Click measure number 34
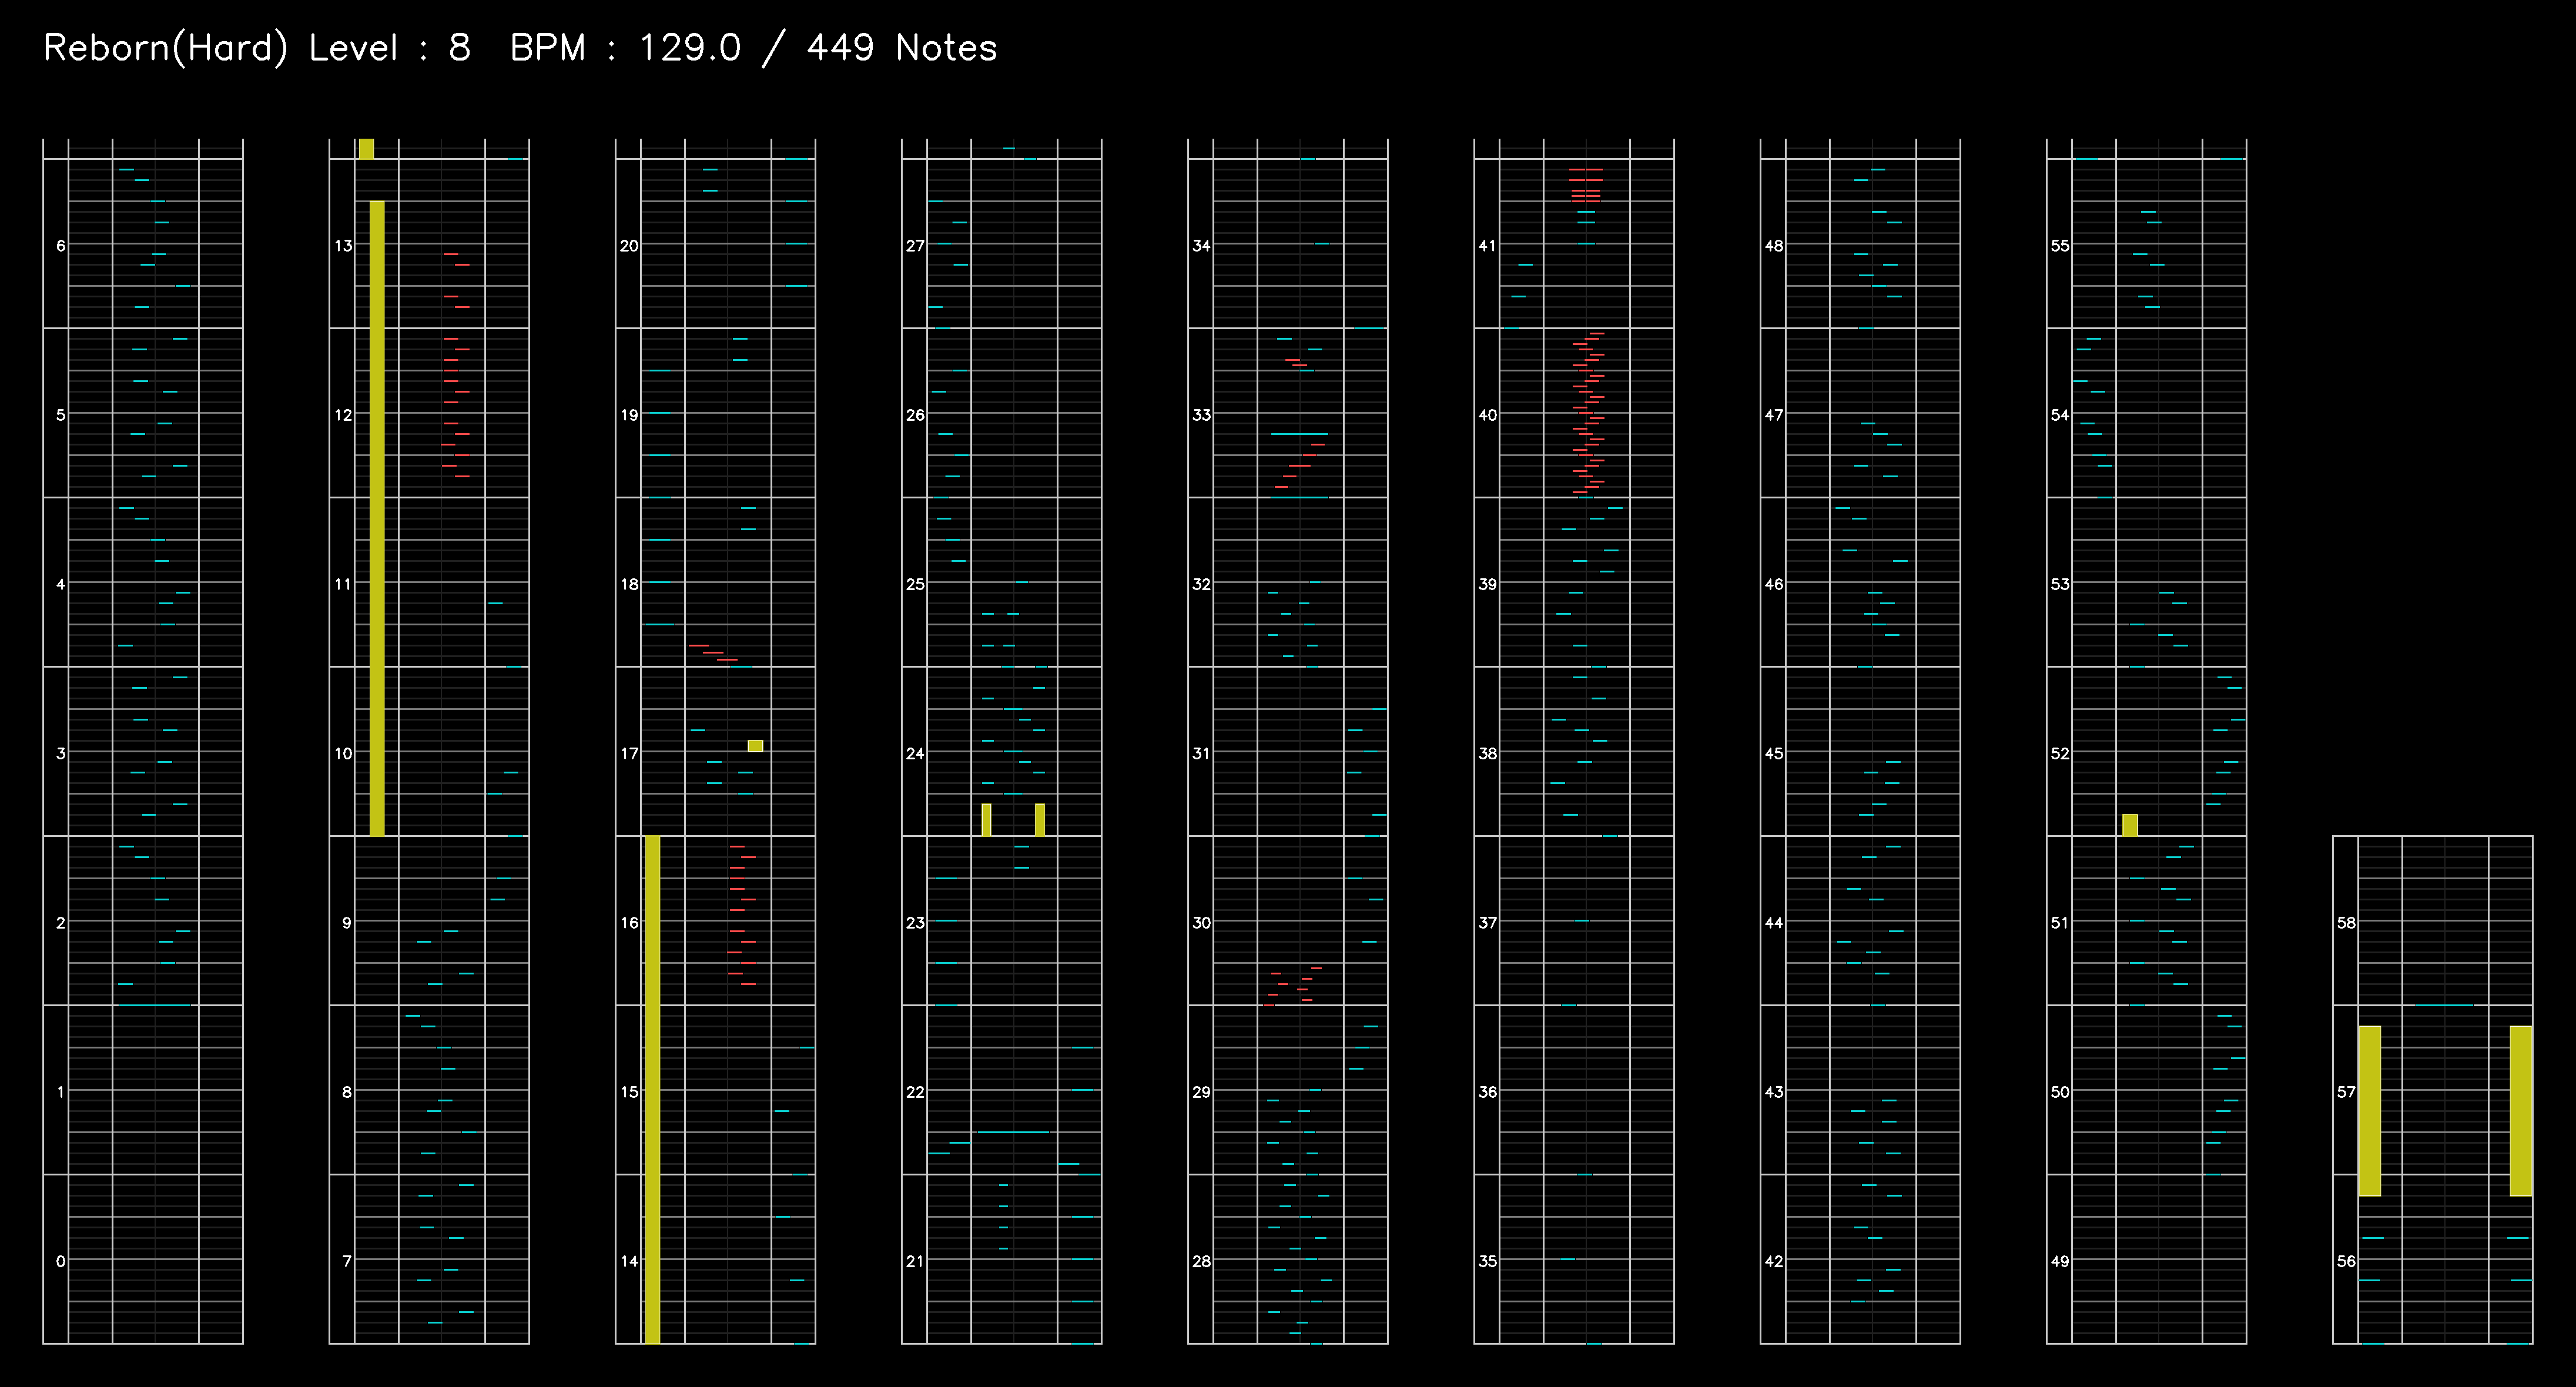The height and width of the screenshot is (1387, 2576). (1201, 245)
